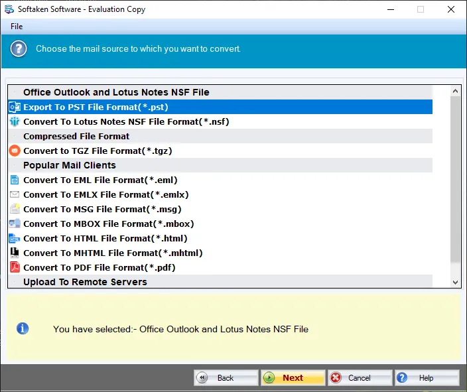
Task: Choose Convert To PDF File Format
Action: point(220,267)
